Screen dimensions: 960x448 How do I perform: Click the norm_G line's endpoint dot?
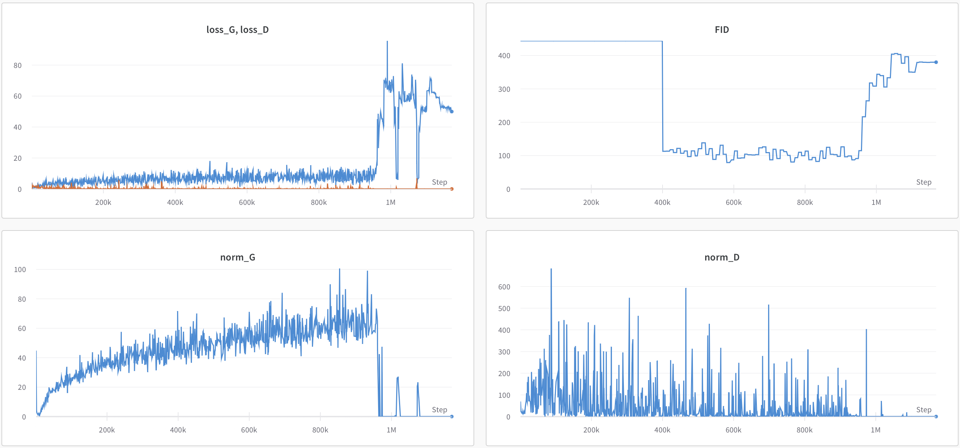pos(452,416)
